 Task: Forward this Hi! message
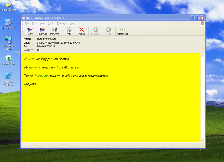pos(55,31)
